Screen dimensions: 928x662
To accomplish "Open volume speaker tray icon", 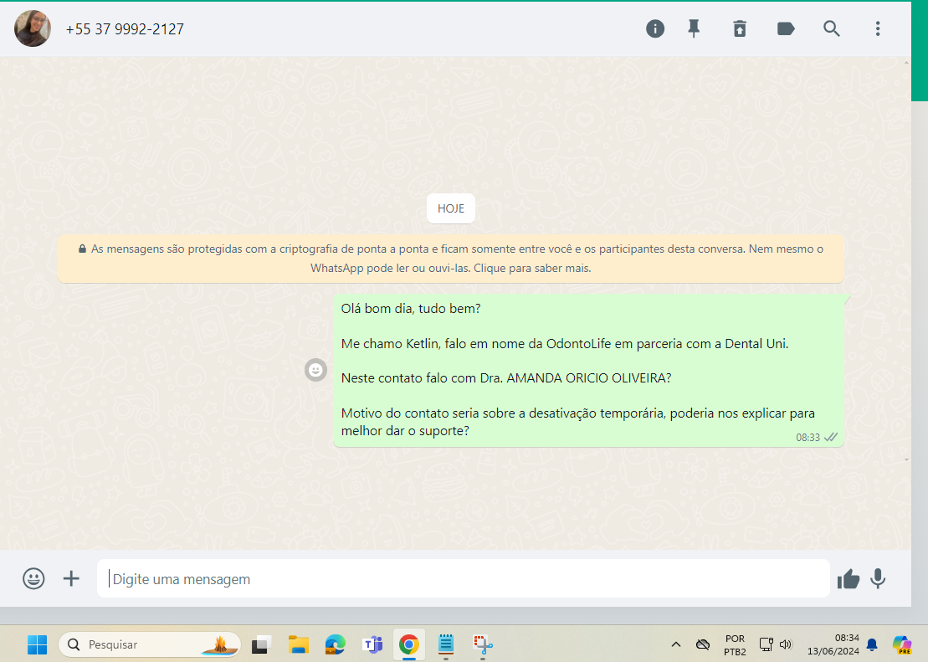I will pos(786,644).
